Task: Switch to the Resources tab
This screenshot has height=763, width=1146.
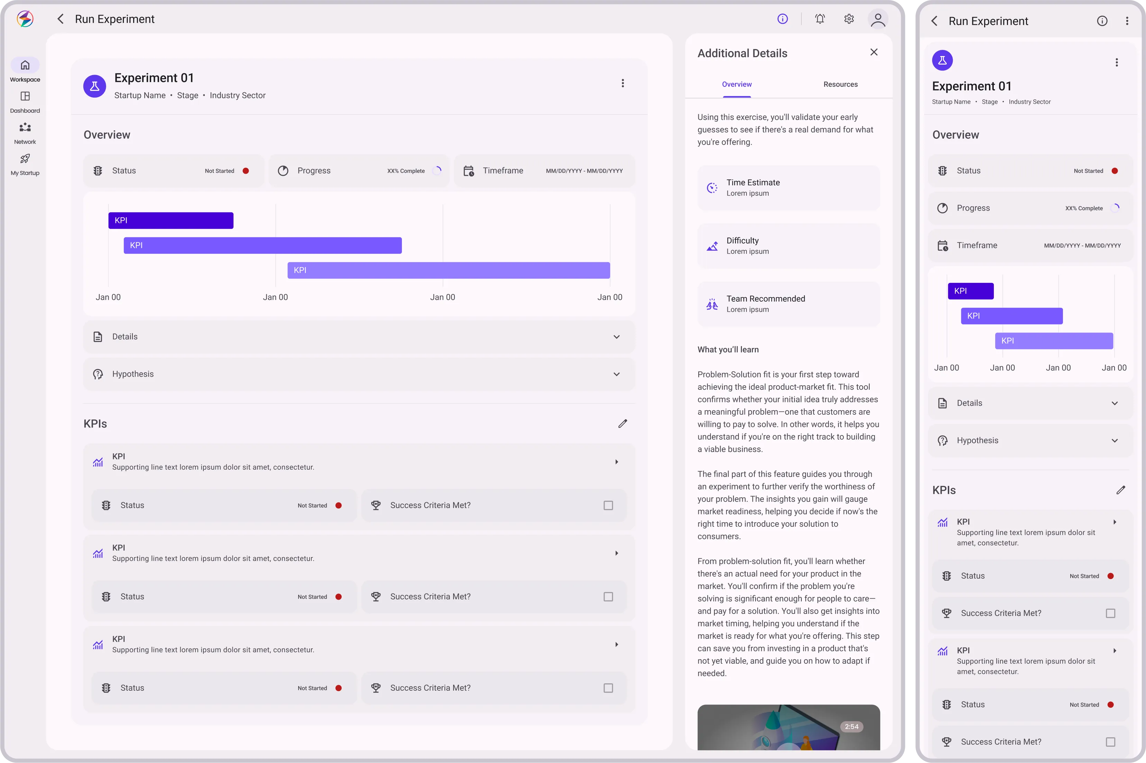Action: [x=841, y=84]
